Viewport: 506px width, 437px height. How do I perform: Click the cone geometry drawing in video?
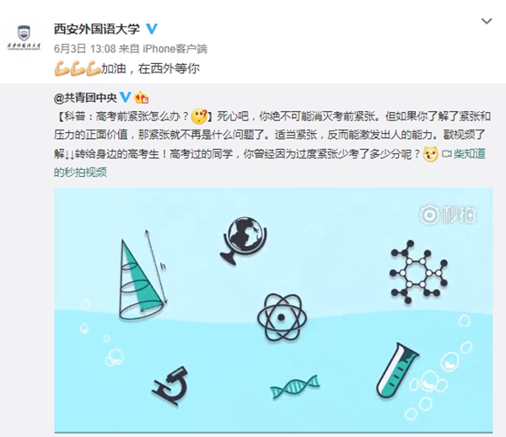pos(143,274)
